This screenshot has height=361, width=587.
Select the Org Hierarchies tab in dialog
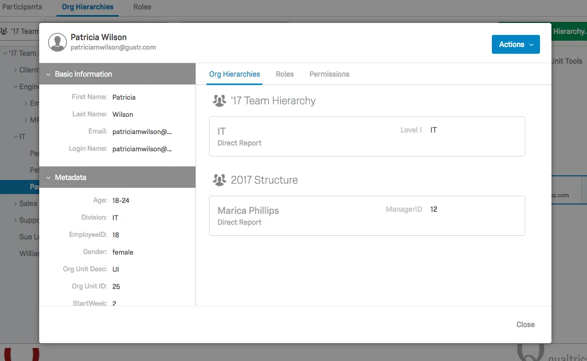pos(234,74)
